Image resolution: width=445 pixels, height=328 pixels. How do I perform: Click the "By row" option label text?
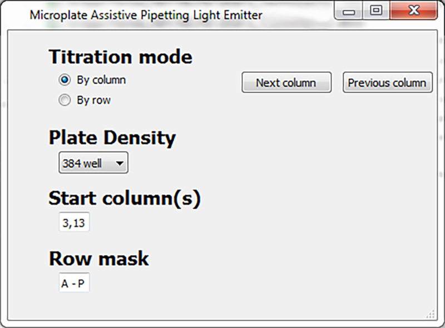[x=93, y=100]
